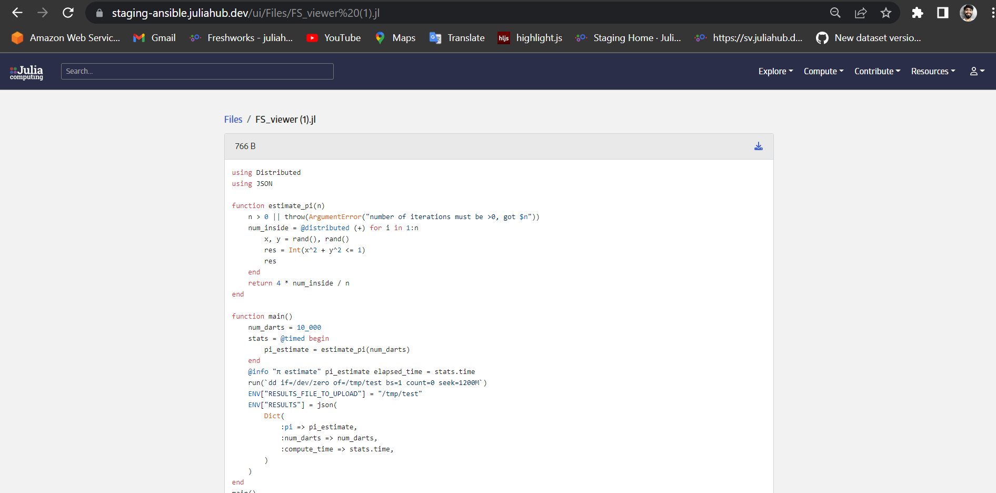Click the '@info' macro line

[x=362, y=372]
